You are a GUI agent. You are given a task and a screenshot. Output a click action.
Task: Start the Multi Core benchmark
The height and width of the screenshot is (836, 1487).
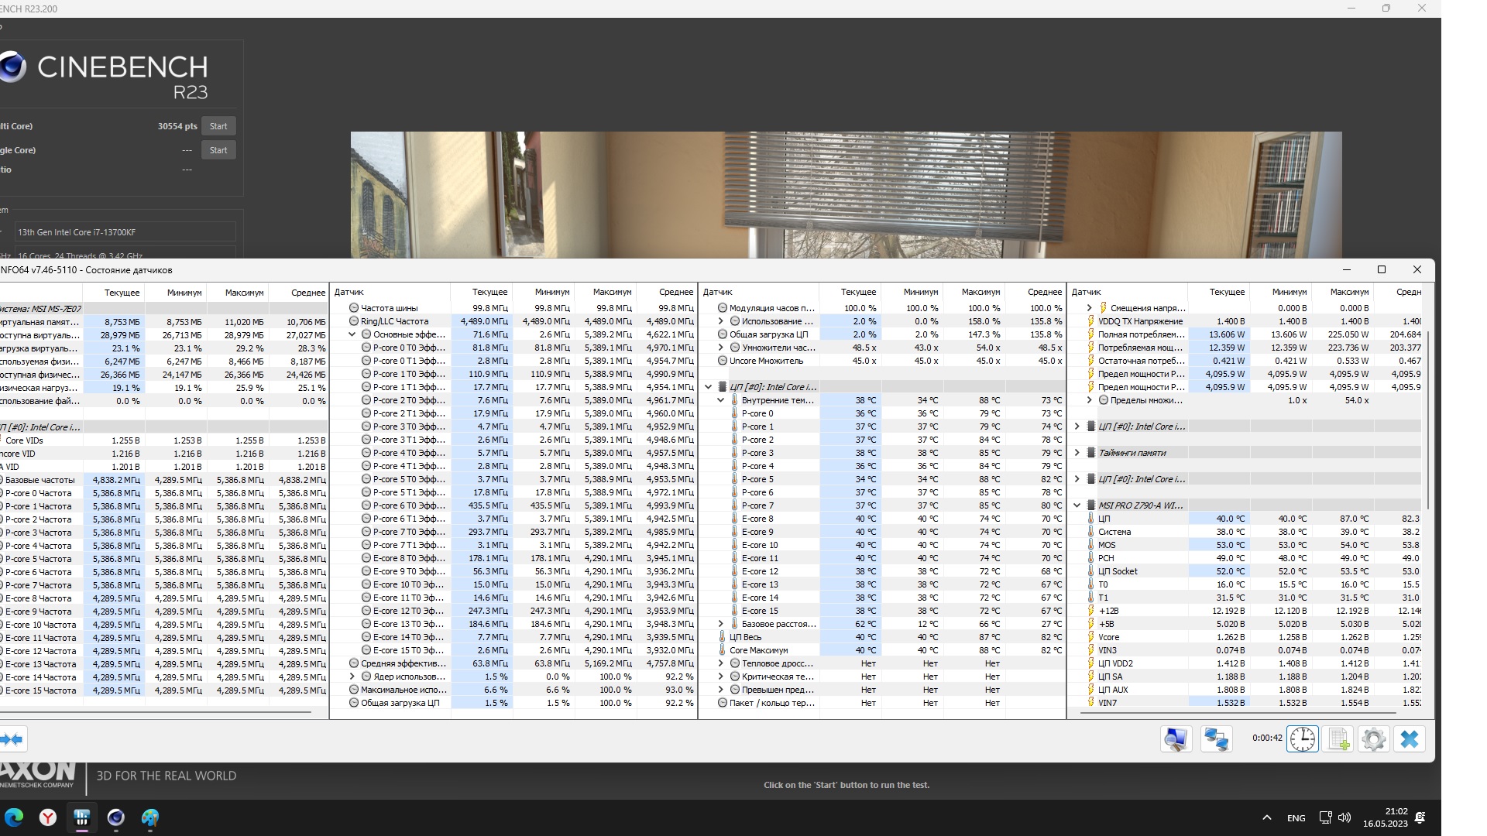coord(218,126)
